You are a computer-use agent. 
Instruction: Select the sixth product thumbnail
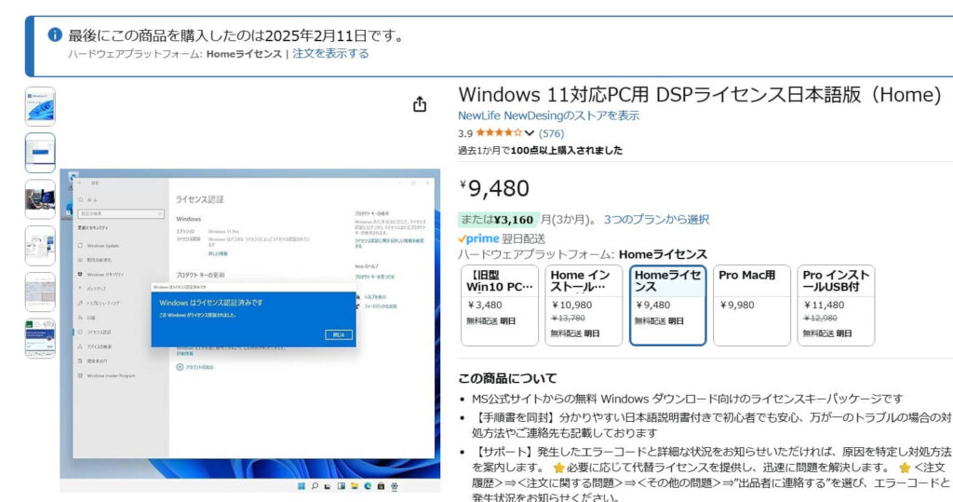click(40, 338)
